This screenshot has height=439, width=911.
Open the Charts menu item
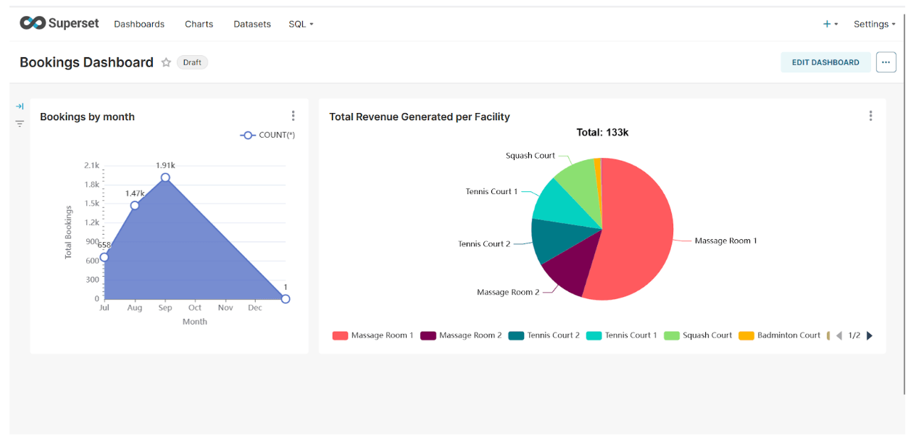[x=199, y=24]
